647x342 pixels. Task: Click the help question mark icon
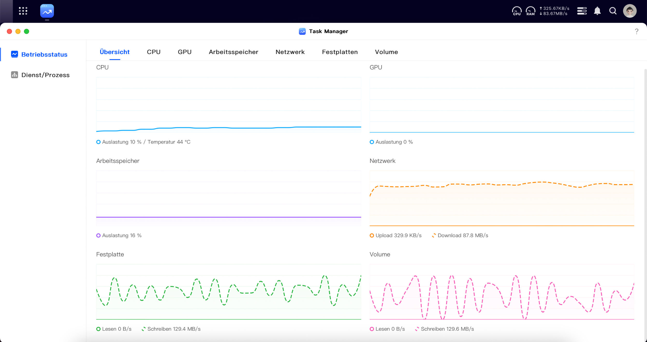pyautogui.click(x=637, y=31)
